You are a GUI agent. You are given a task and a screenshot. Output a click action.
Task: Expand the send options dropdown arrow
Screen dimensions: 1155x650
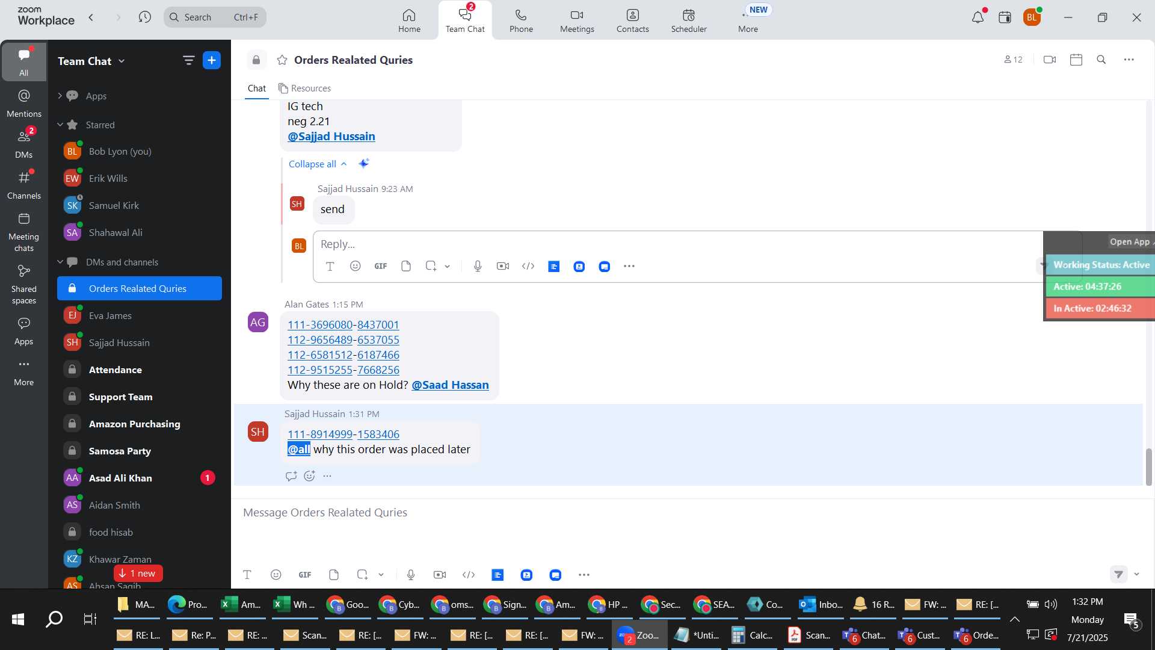click(1136, 575)
